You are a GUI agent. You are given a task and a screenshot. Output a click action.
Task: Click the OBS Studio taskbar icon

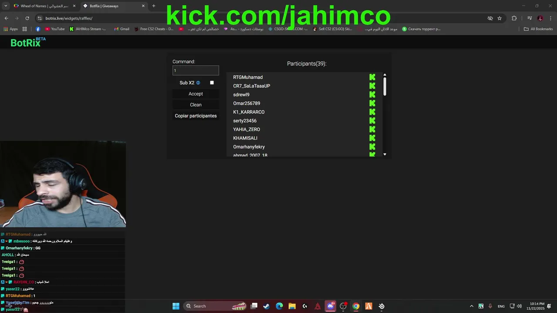(343, 306)
